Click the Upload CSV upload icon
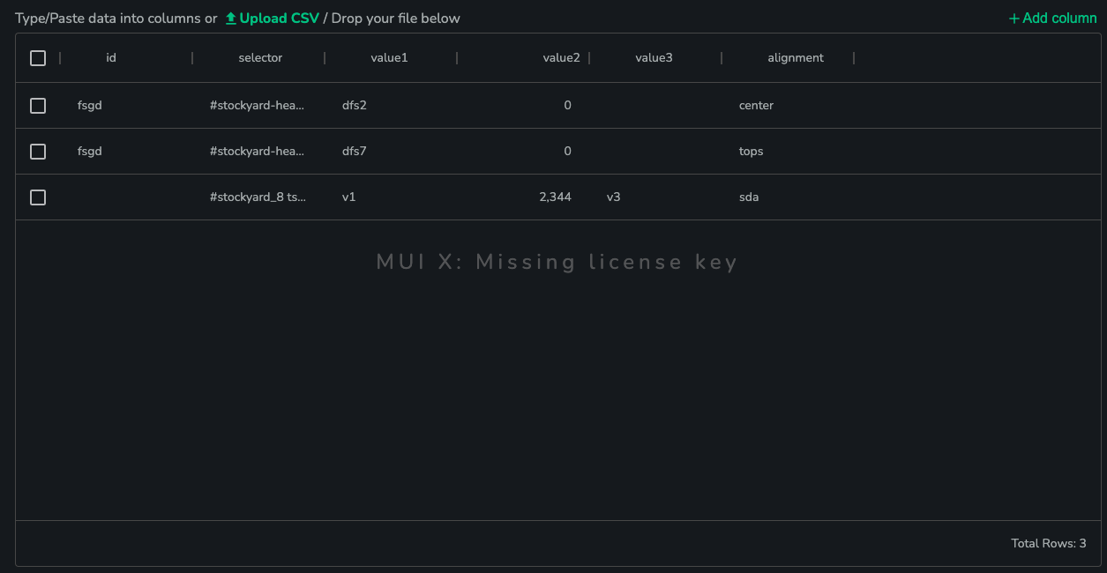 231,18
